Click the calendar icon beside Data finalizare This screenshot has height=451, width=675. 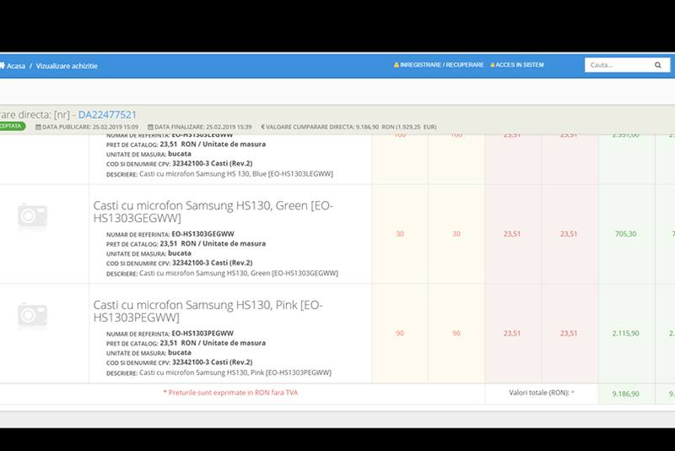150,127
